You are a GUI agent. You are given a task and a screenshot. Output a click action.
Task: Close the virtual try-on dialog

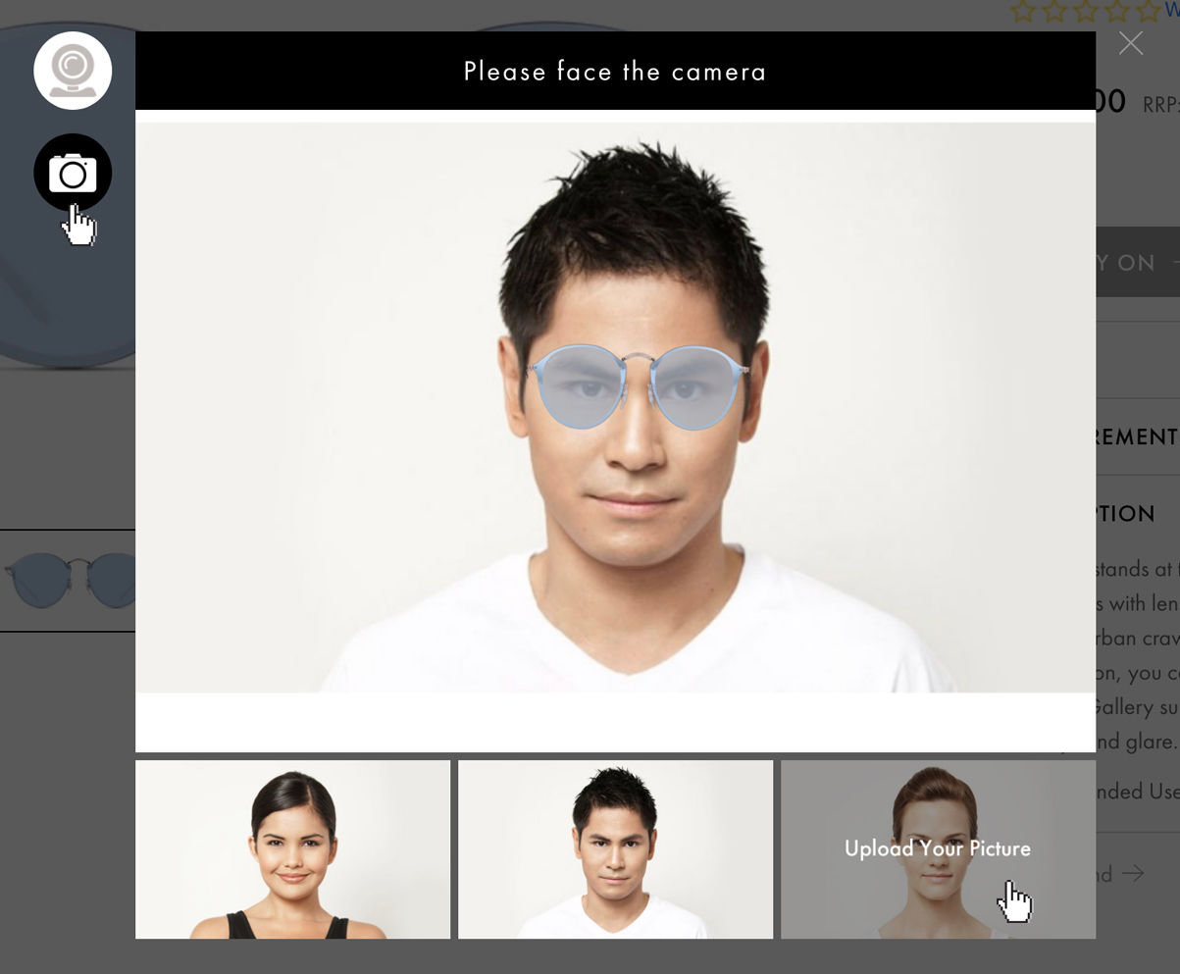1131,43
